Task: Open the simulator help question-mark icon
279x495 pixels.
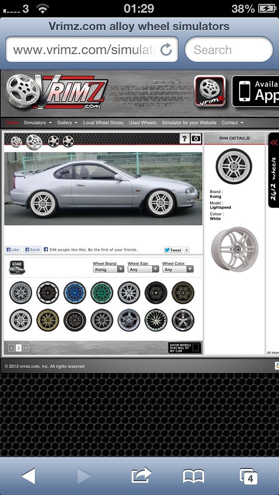Action: click(x=184, y=138)
